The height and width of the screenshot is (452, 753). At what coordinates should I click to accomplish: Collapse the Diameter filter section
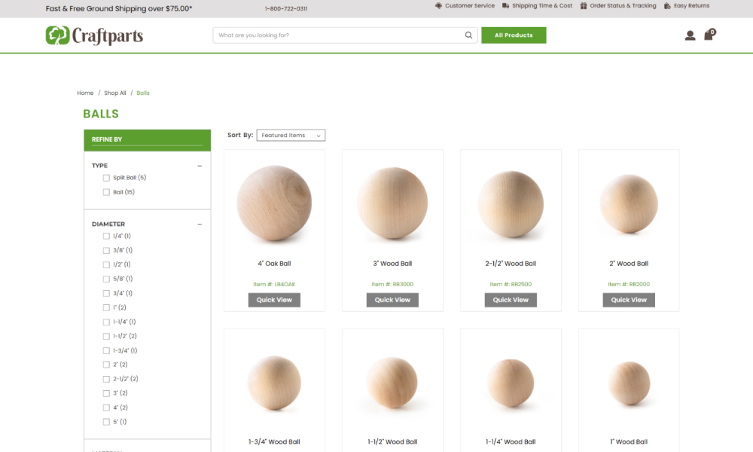(x=200, y=224)
